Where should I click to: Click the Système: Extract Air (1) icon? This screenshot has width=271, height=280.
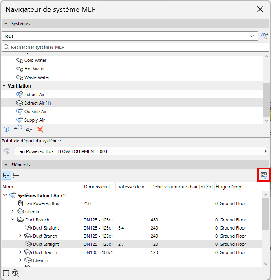[x=13, y=195]
